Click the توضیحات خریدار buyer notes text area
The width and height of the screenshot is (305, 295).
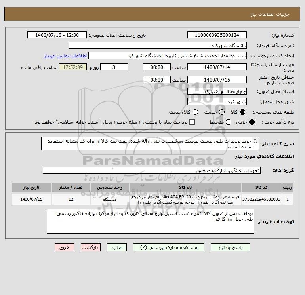(x=150, y=221)
